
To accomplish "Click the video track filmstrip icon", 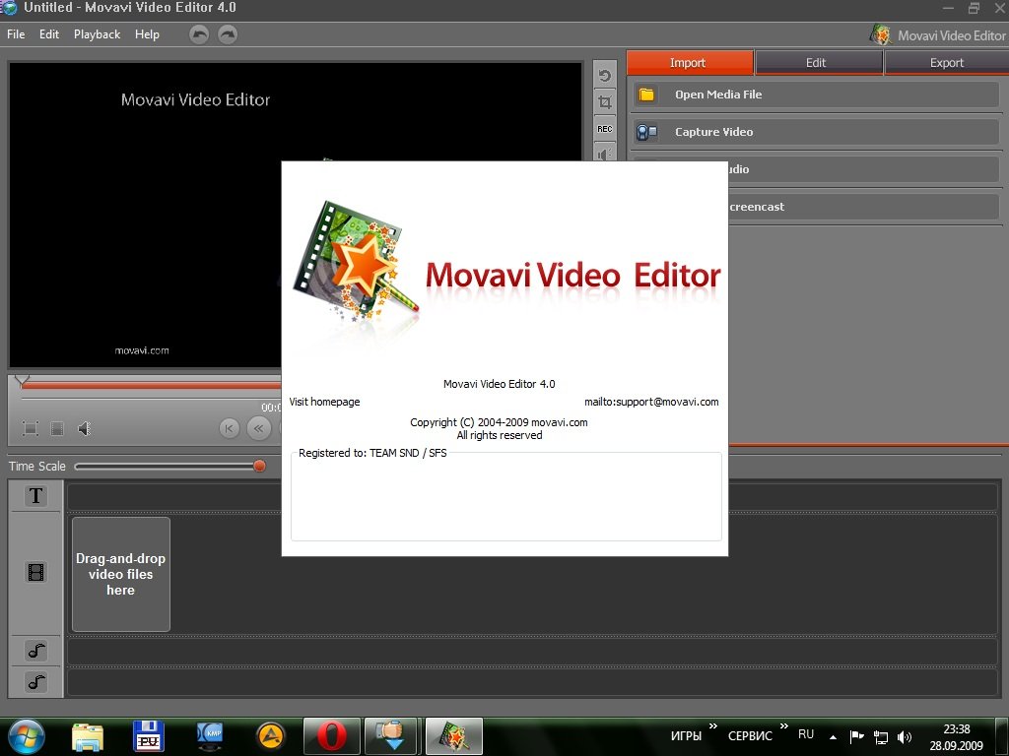I will point(36,572).
